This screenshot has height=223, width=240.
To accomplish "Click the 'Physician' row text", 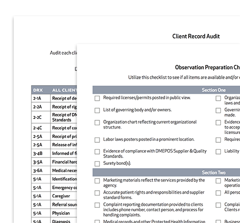I will coord(61,213).
